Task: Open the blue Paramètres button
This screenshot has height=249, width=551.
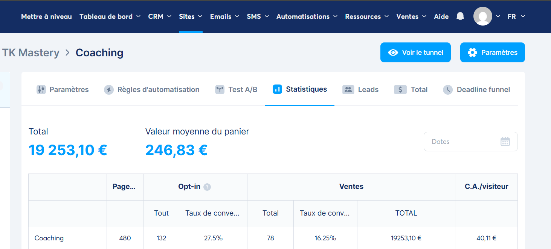Action: 492,53
